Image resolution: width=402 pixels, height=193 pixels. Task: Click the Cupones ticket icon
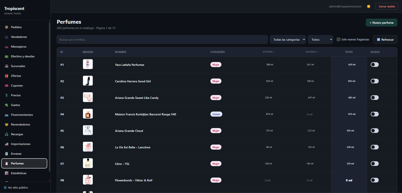pos(6,86)
